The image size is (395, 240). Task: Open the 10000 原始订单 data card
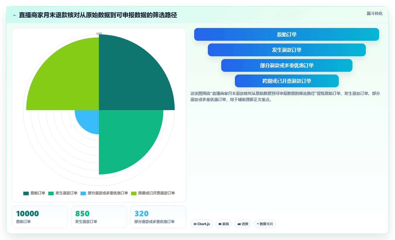click(40, 217)
